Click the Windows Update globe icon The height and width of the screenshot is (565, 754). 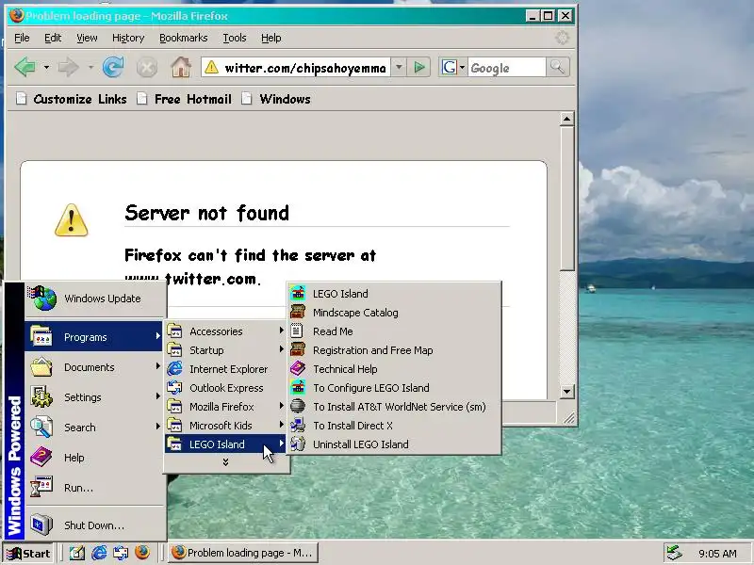(42, 298)
